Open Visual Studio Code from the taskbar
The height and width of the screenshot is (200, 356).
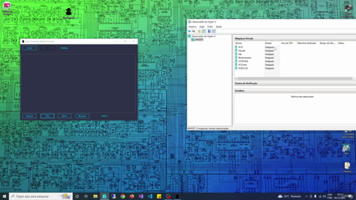click(x=150, y=196)
